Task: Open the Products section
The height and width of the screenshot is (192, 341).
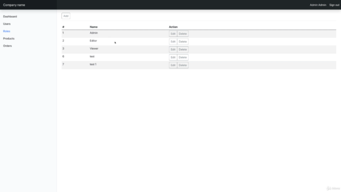Action: click(x=9, y=38)
